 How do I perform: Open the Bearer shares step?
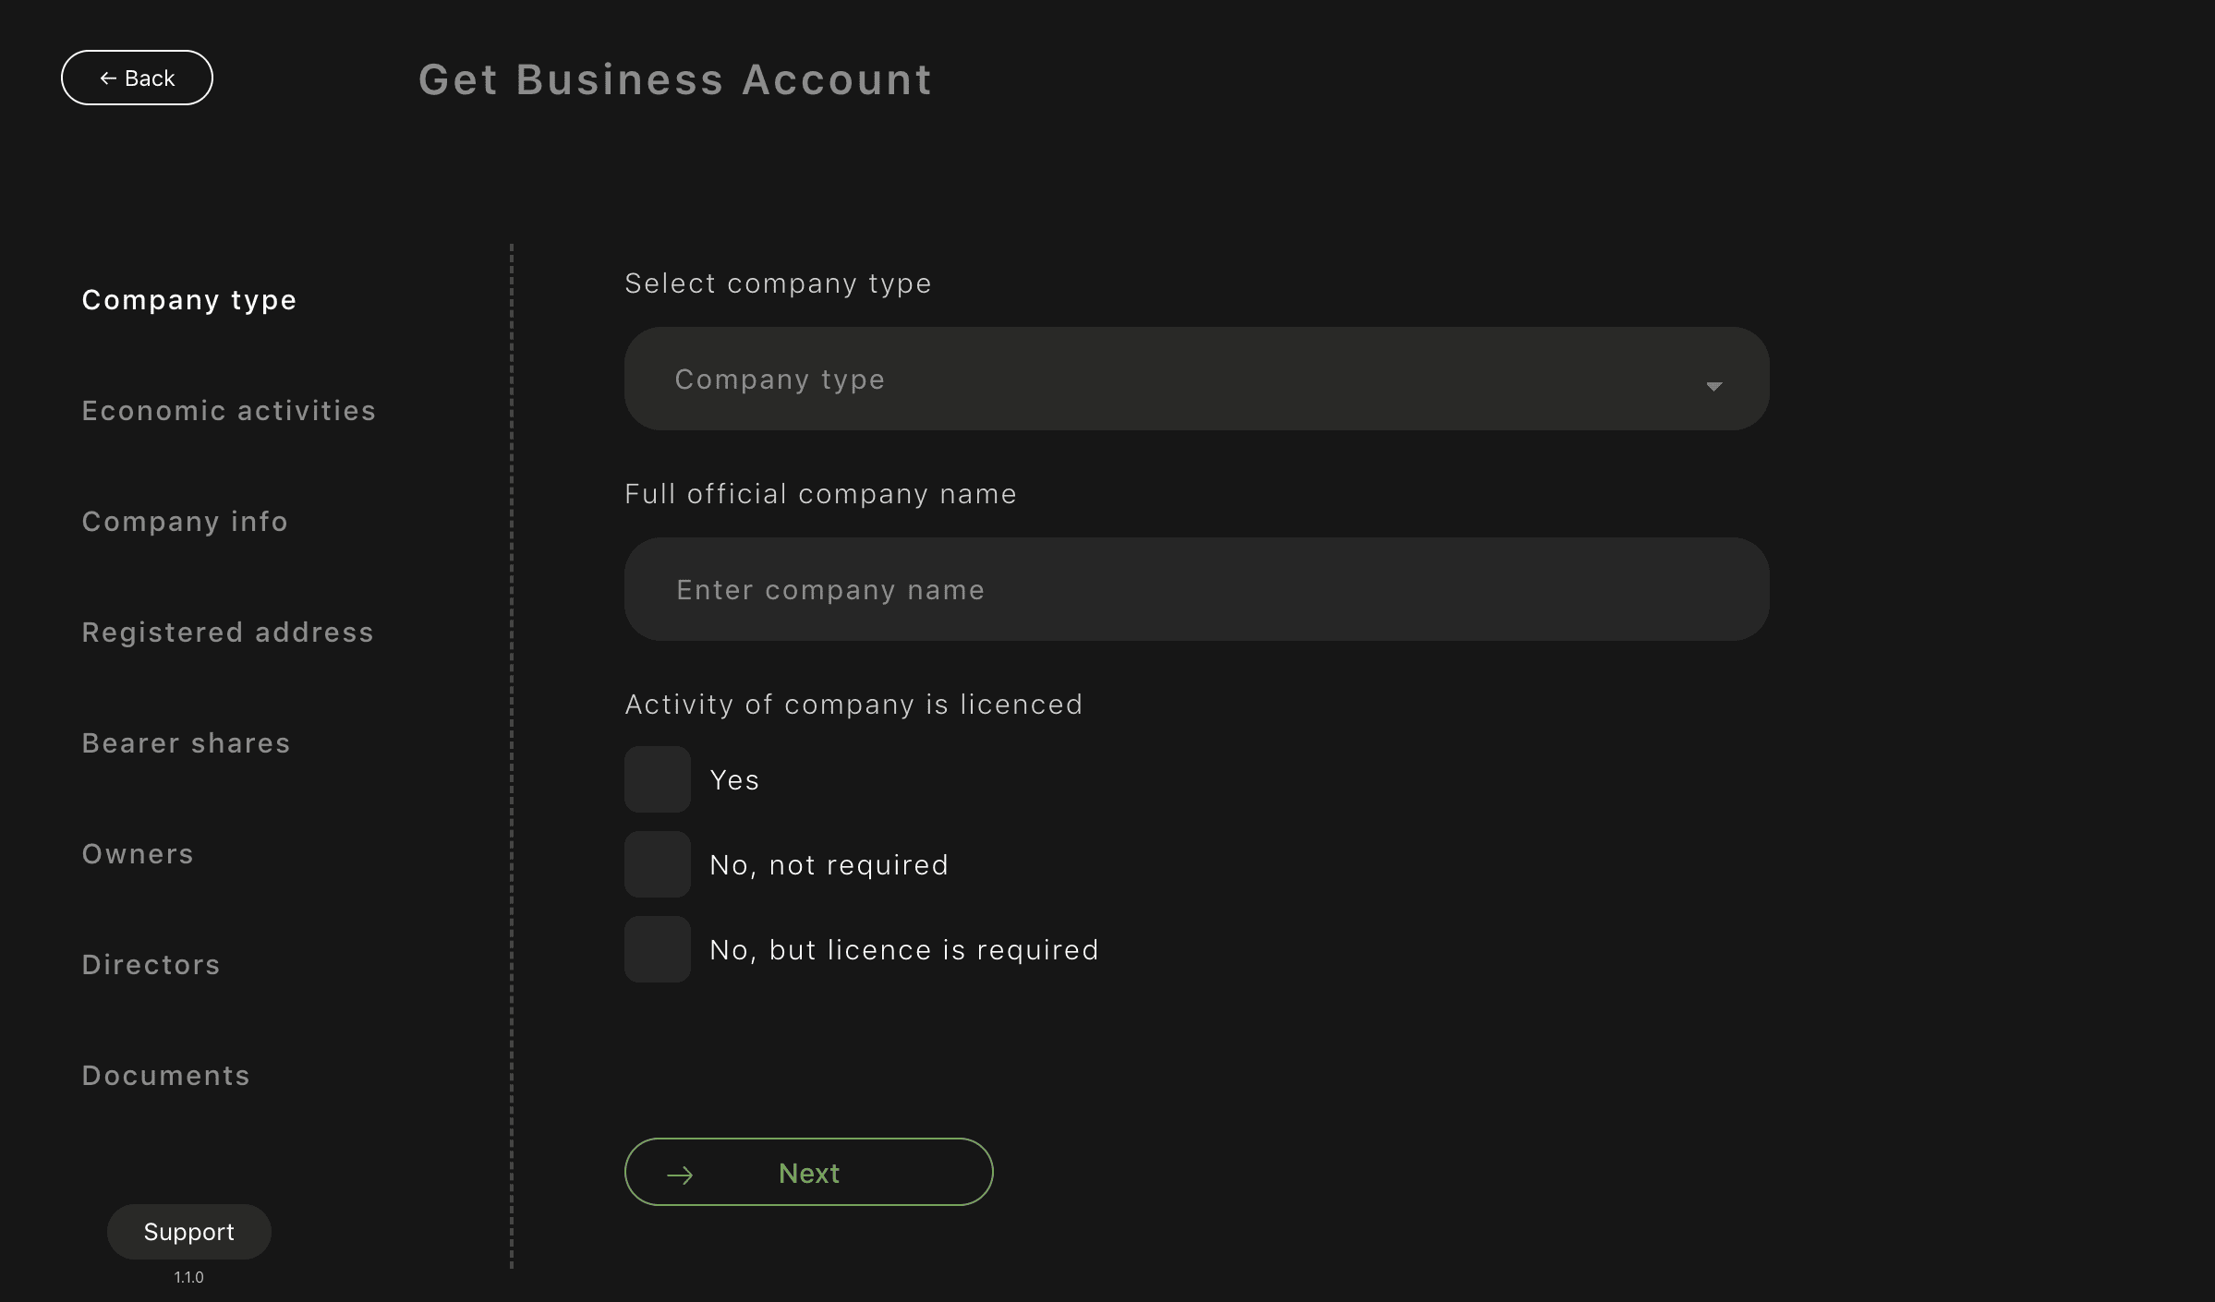coord(186,743)
